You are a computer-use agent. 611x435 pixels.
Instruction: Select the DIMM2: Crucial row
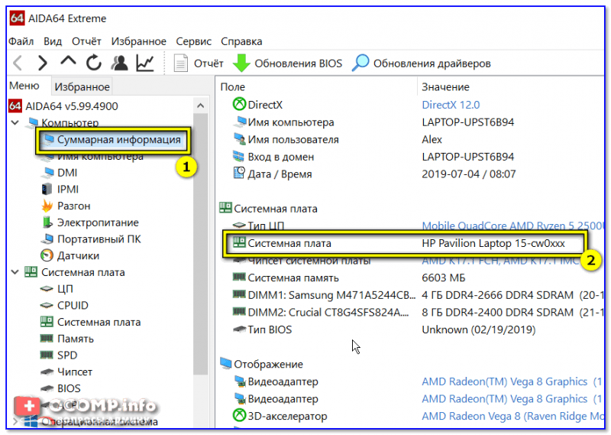click(x=412, y=313)
